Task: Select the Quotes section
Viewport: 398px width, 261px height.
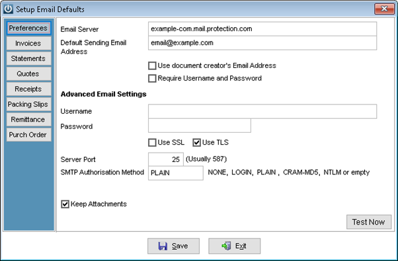Action: pos(28,74)
